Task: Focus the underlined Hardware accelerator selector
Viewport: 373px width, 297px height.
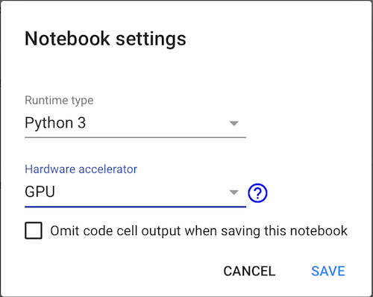Action: pos(135,193)
